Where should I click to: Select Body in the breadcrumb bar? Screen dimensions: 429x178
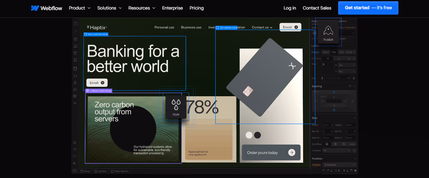[x=85, y=171]
